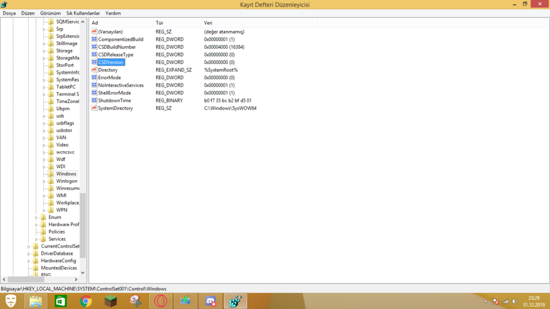Image resolution: width=550 pixels, height=309 pixels.
Task: Show hidden tray icons arrow
Action: [x=486, y=301]
